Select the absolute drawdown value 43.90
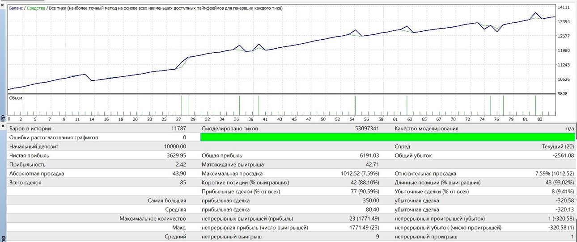 coord(179,173)
